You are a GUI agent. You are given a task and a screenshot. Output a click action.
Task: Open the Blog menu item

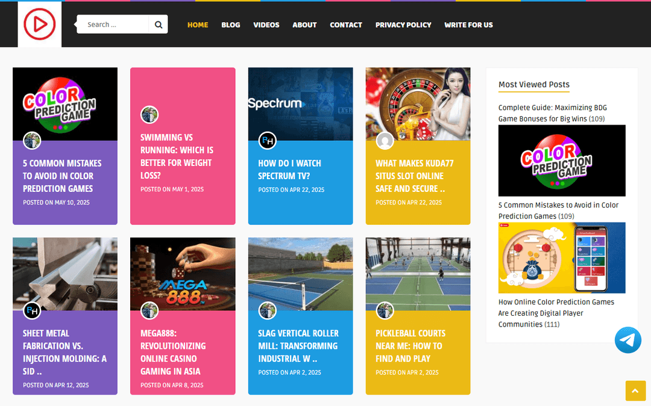(x=231, y=25)
